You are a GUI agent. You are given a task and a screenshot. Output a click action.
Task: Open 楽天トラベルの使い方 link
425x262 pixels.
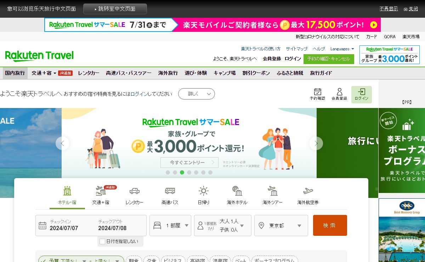[x=261, y=49]
